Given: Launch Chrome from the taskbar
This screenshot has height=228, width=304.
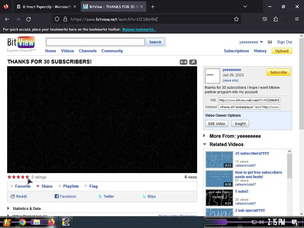Looking at the screenshot, I should click(22, 222).
